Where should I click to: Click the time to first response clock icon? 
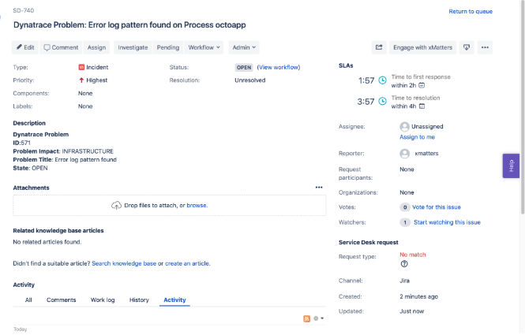[382, 80]
